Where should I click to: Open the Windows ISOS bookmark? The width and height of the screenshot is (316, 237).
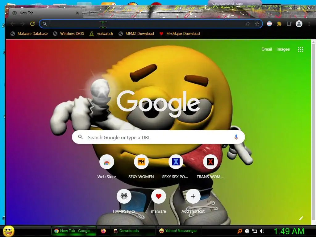click(x=69, y=34)
